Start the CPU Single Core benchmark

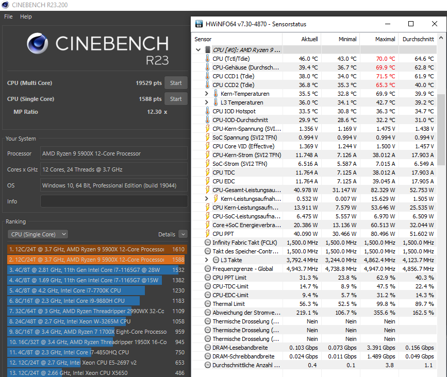click(176, 99)
